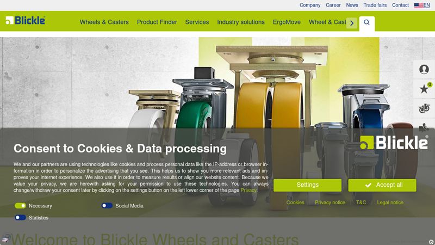Viewport: 435px width, 245px height.
Task: Click the cookie banner shield icon
Action: 431,242
